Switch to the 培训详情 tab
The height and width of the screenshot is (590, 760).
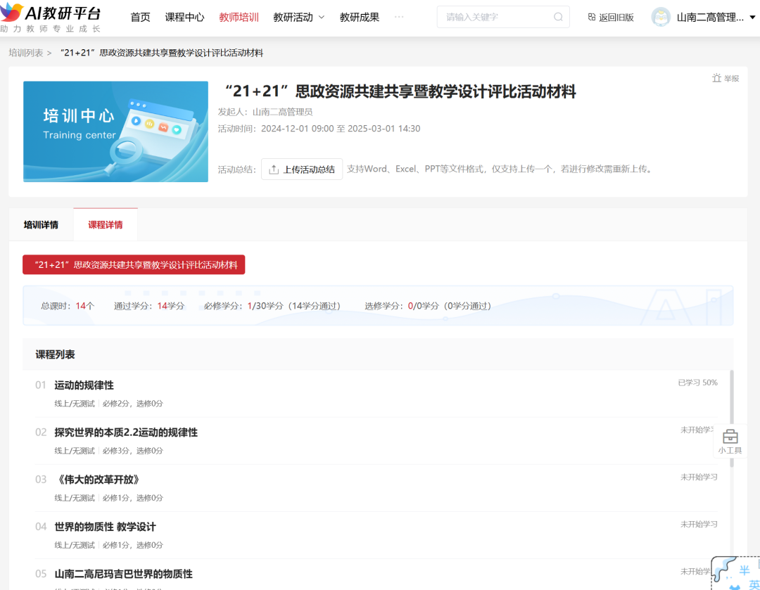(x=42, y=225)
